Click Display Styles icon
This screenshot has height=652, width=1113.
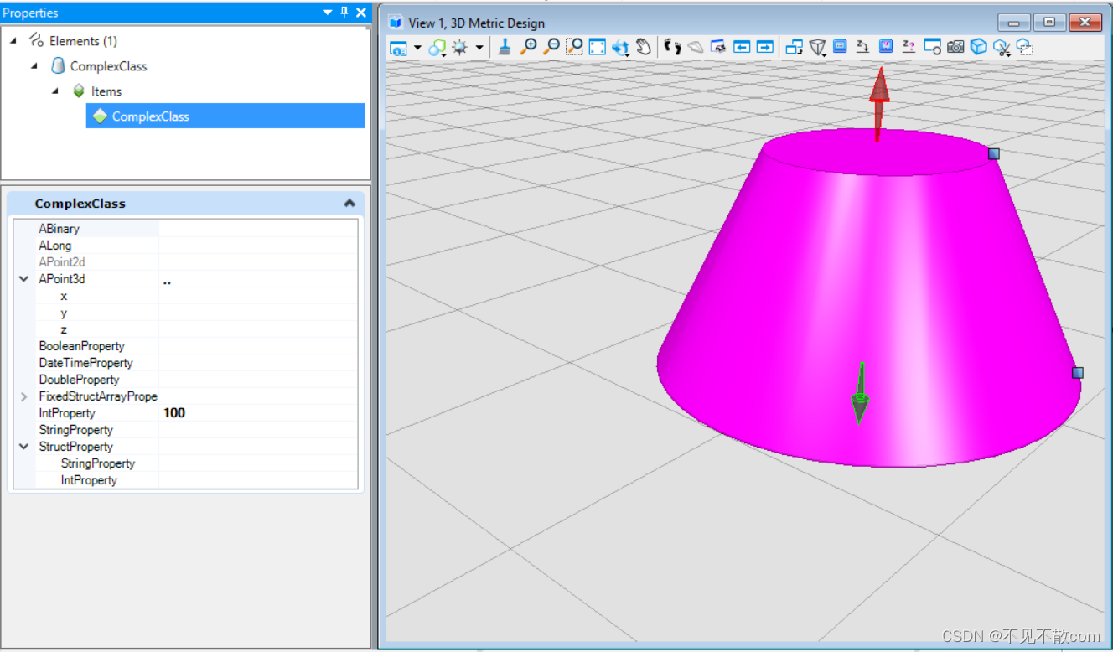pos(437,48)
